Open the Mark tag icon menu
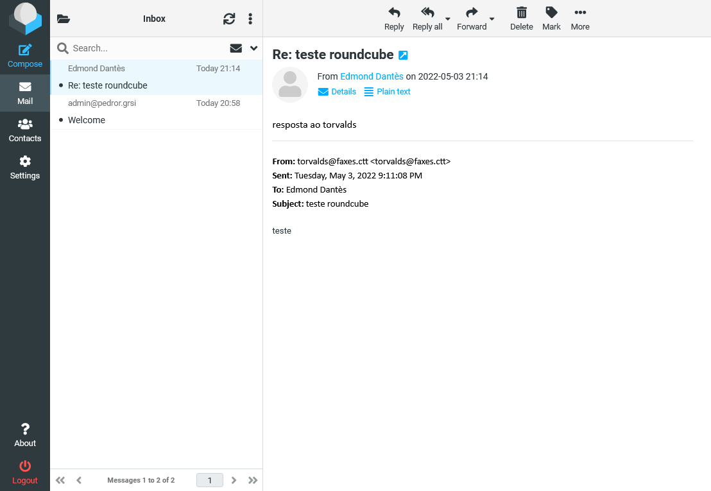Image resolution: width=711 pixels, height=491 pixels. point(551,13)
